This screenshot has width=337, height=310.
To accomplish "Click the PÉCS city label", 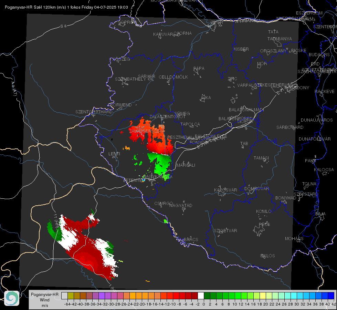I will pyautogui.click(x=264, y=224).
